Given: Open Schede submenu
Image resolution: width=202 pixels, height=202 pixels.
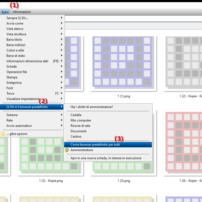Looking at the screenshot, I should [32, 67].
